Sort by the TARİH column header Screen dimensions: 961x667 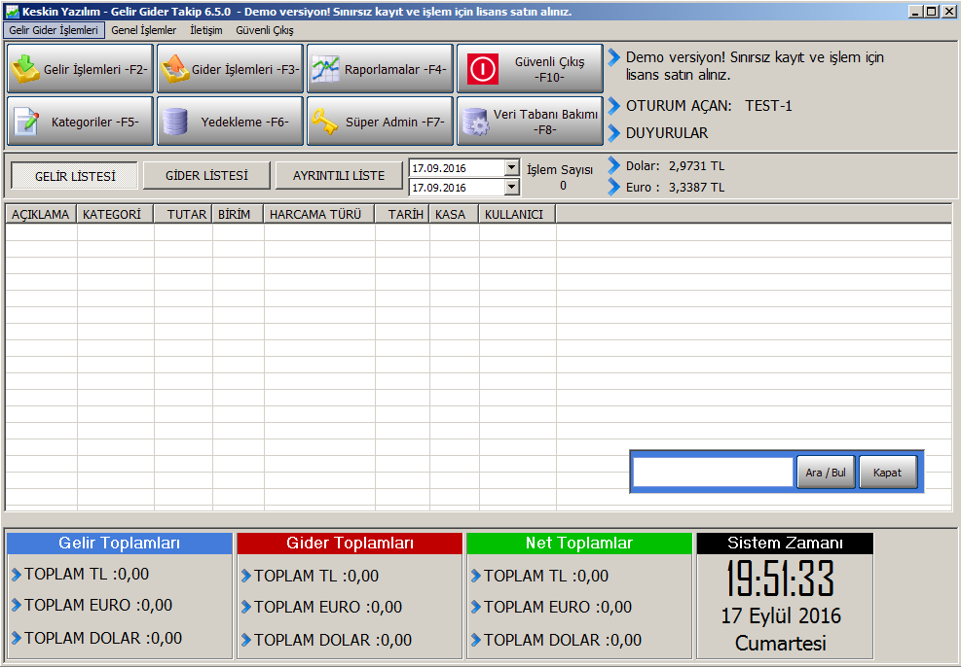tap(403, 214)
